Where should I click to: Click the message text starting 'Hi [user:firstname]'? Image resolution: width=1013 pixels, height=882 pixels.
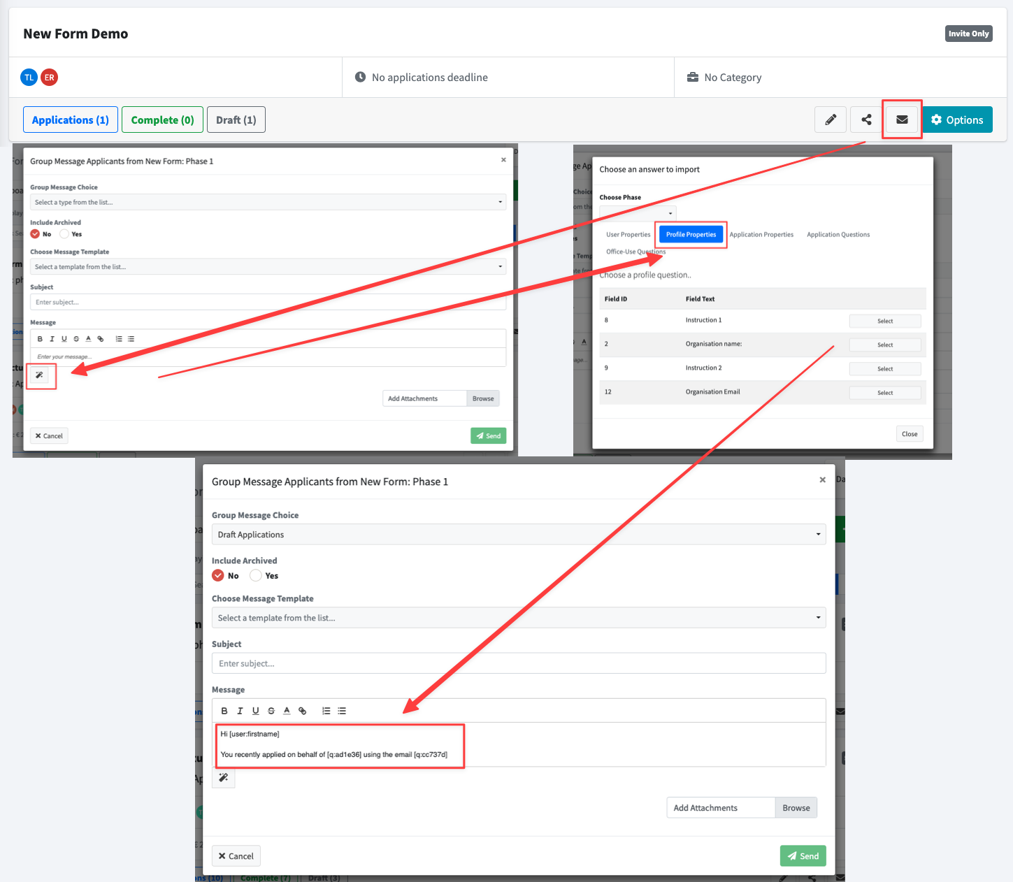[x=250, y=734]
